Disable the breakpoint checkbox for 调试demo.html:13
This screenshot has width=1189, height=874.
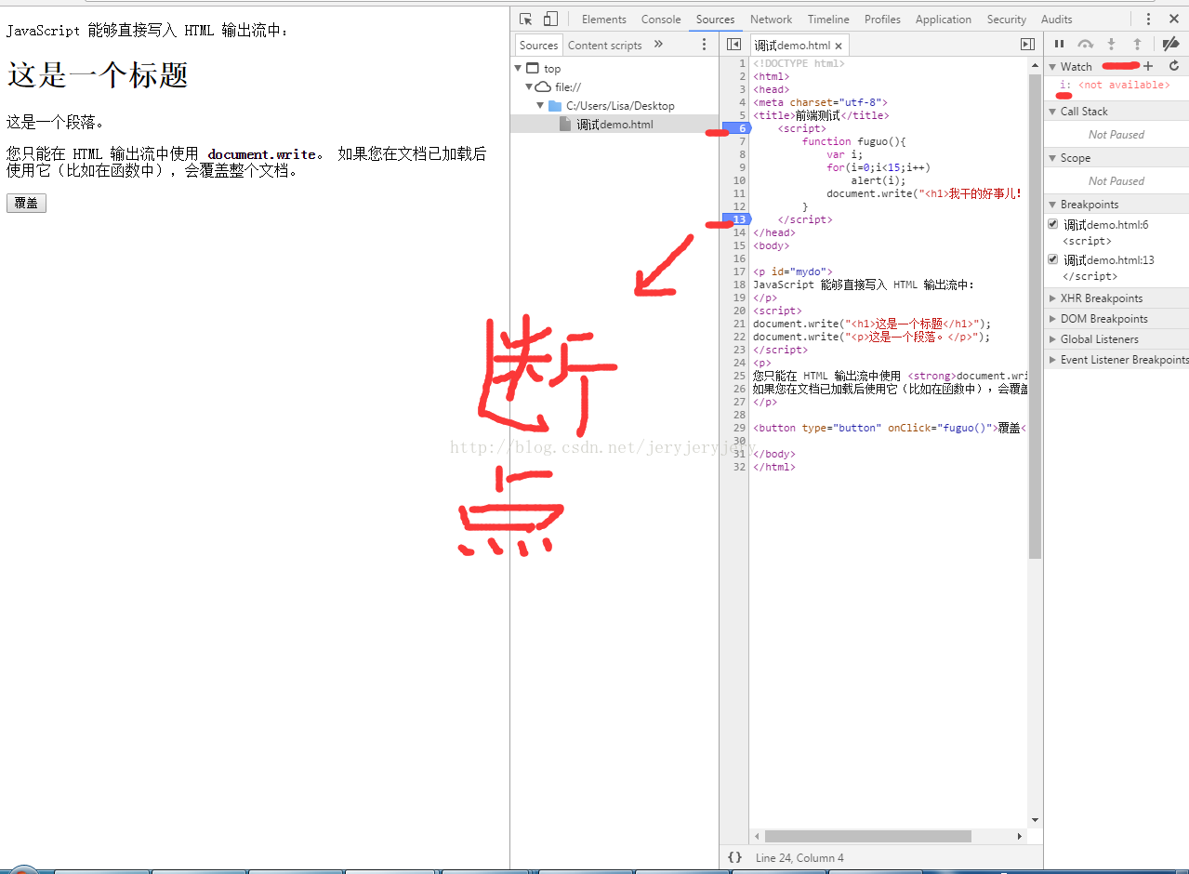[1053, 259]
